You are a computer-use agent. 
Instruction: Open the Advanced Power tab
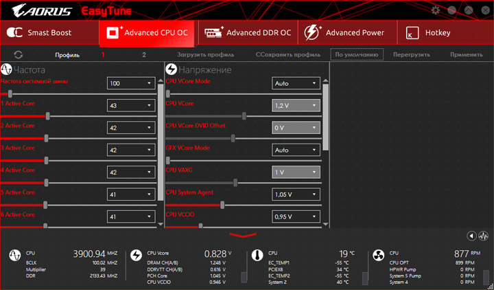coord(347,33)
